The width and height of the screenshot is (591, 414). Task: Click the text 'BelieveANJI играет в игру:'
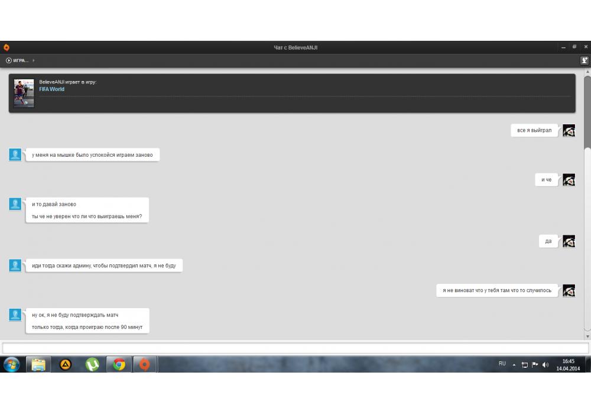click(68, 82)
